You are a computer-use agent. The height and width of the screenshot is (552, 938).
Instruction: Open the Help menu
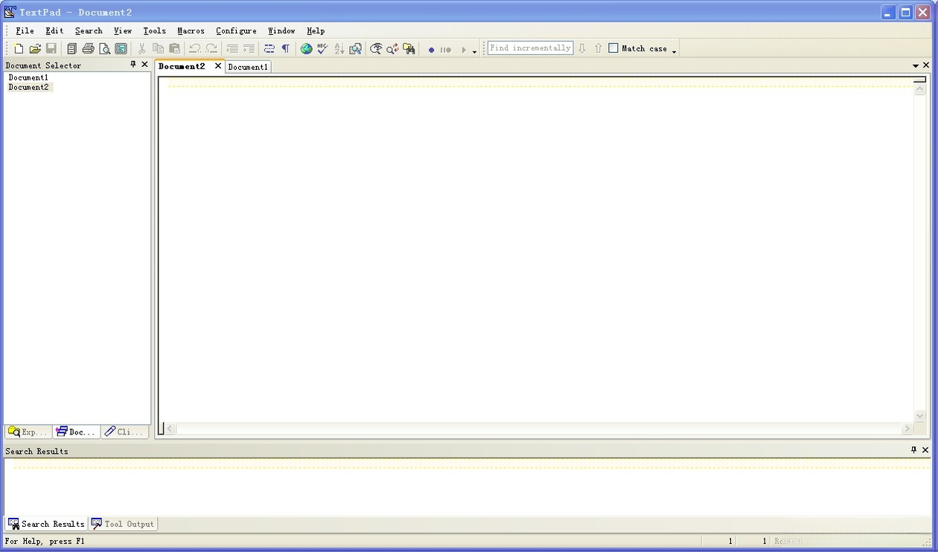316,31
